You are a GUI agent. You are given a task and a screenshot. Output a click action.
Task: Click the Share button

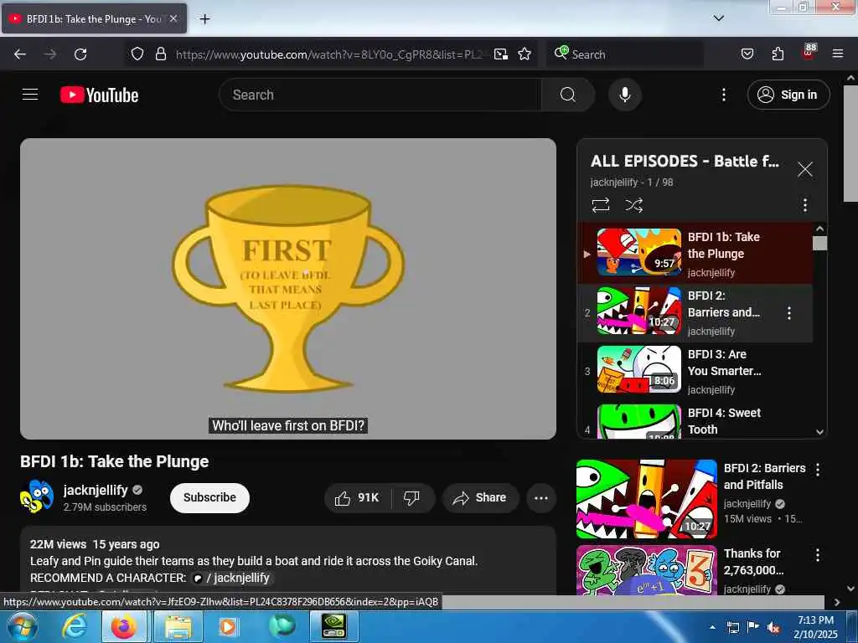point(480,497)
